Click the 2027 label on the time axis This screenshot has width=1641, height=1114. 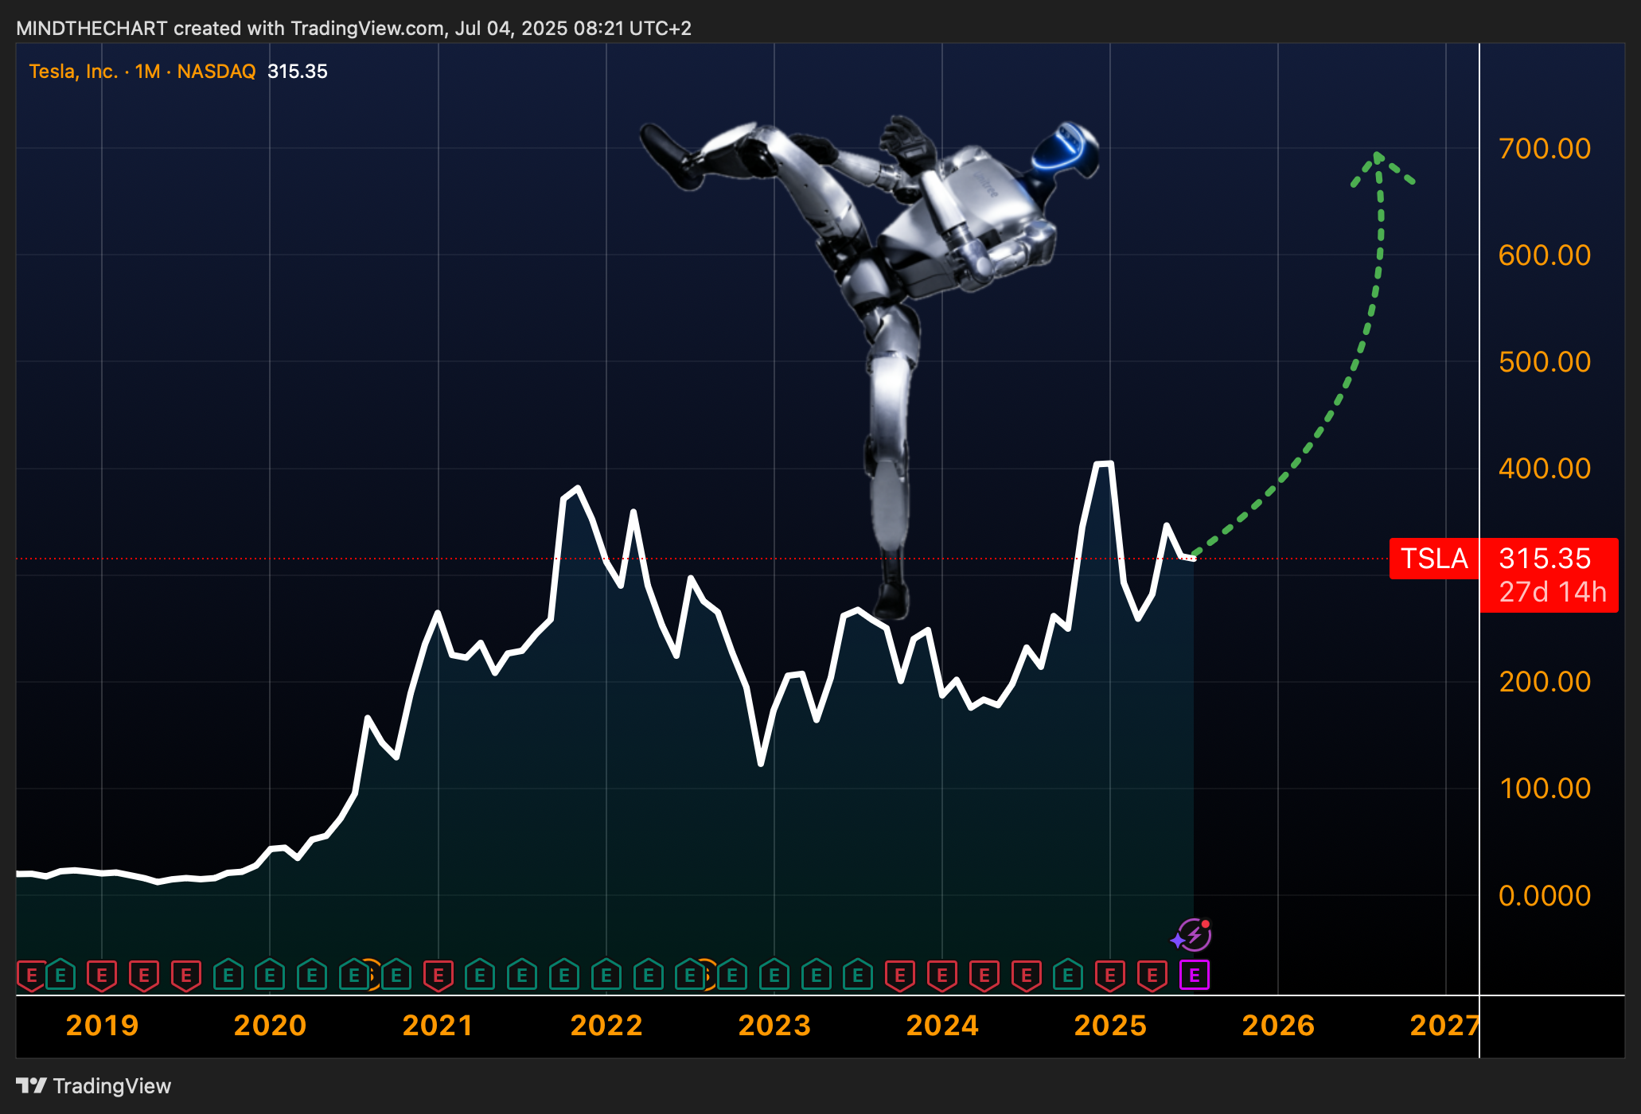click(1444, 1026)
